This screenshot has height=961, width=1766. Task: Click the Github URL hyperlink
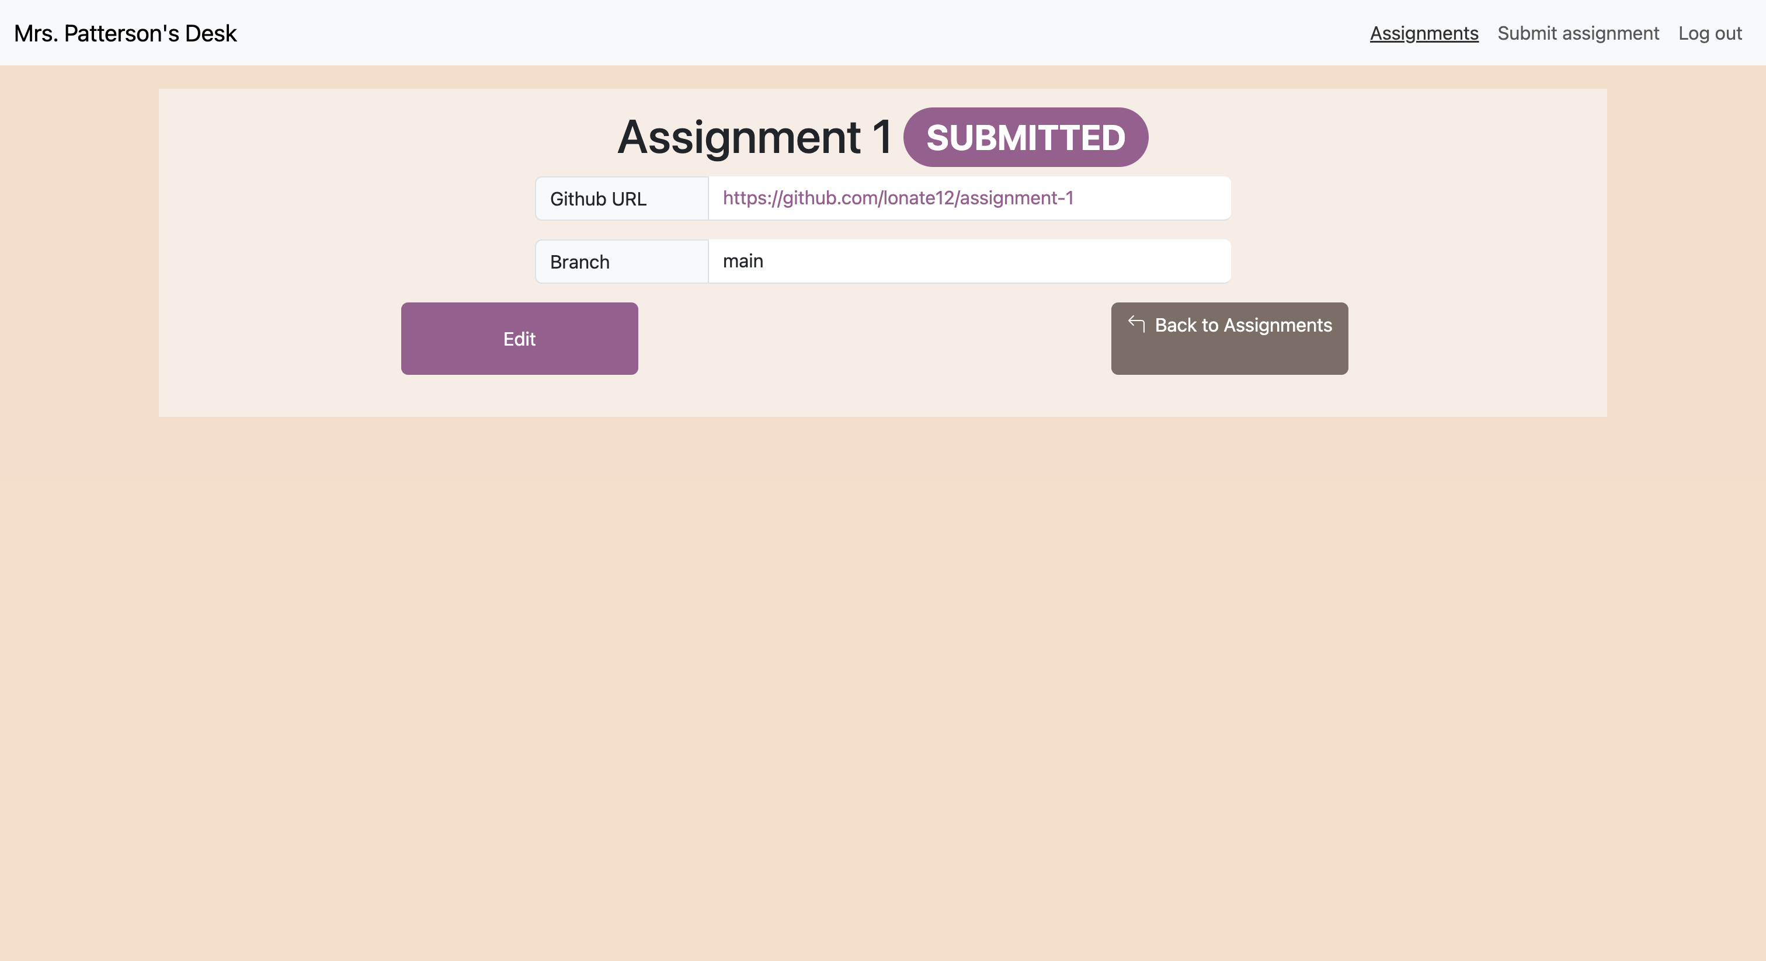(899, 198)
